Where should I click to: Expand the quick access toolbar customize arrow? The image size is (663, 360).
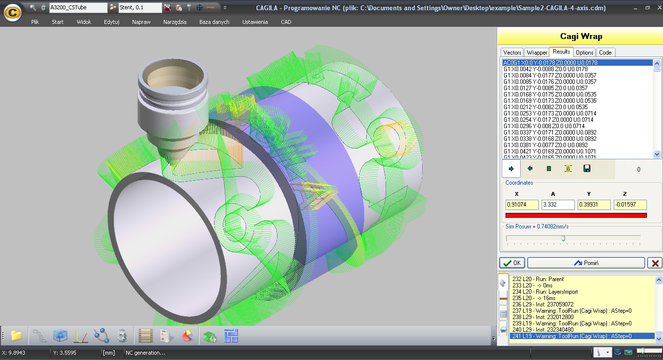point(225,8)
